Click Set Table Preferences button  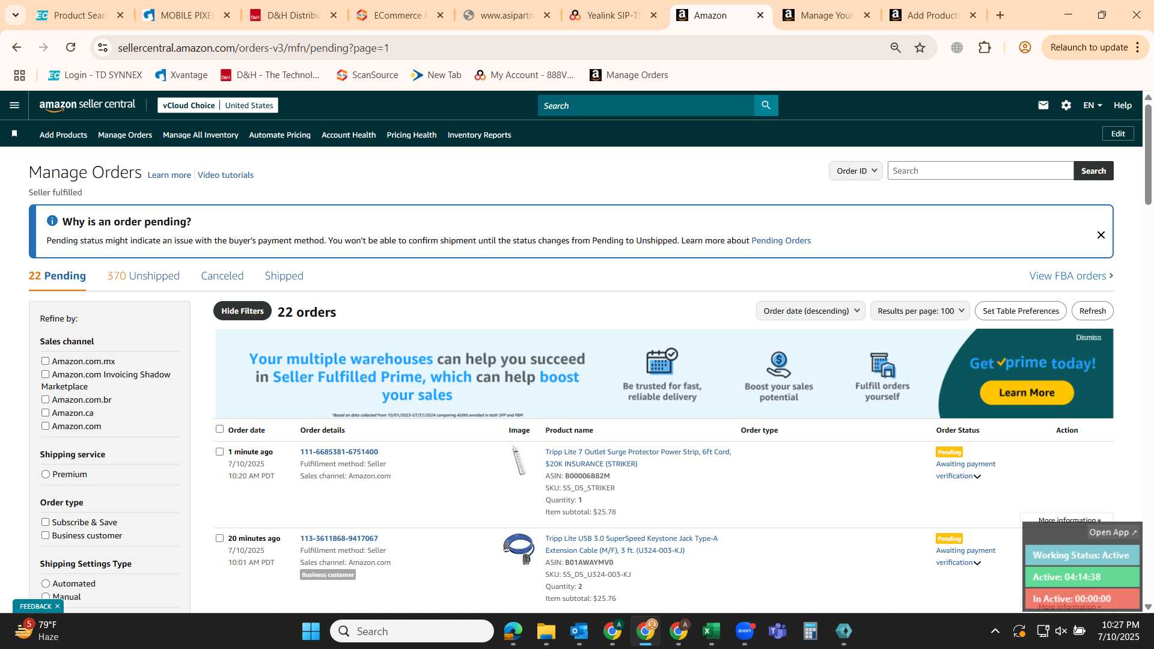1021,311
